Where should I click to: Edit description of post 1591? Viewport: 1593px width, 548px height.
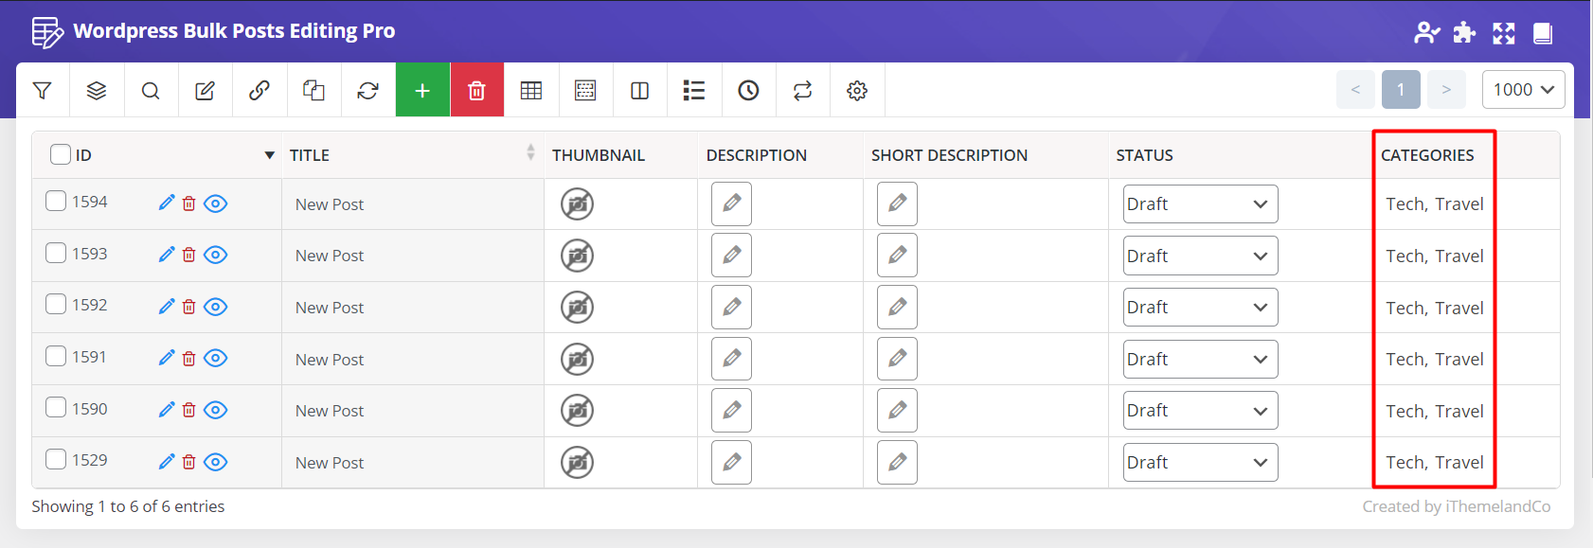pyautogui.click(x=731, y=359)
